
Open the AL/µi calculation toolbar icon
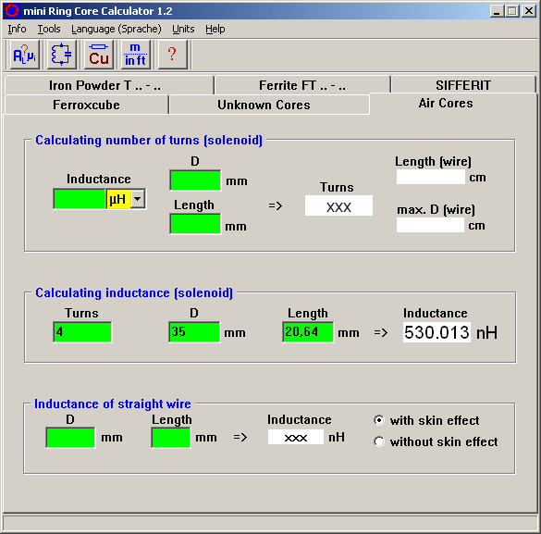coord(24,55)
